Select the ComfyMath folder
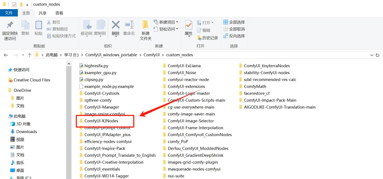383x179 pixels. point(253,86)
